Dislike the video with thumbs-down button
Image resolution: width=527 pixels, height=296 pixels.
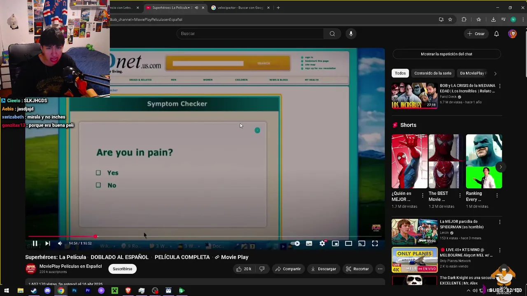(262, 269)
